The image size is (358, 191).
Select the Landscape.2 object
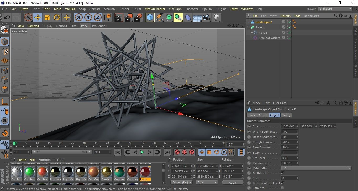click(x=264, y=22)
